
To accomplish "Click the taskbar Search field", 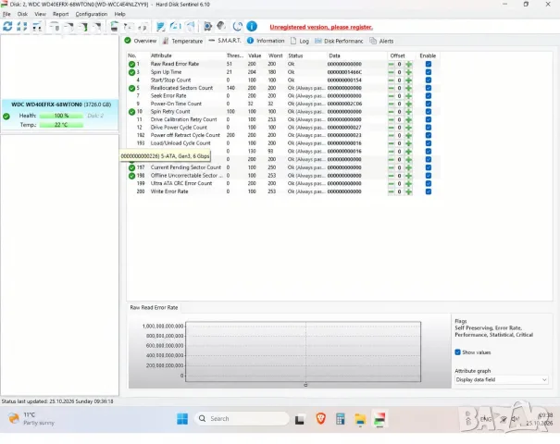I will (243, 419).
